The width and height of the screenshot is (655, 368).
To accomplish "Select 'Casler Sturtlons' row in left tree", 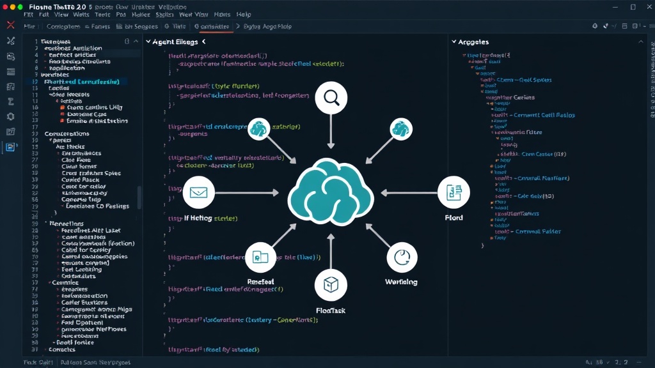I will pos(84,302).
